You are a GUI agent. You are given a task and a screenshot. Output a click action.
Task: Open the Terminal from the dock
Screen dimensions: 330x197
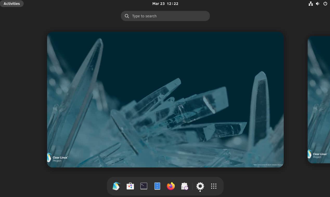(x=144, y=186)
